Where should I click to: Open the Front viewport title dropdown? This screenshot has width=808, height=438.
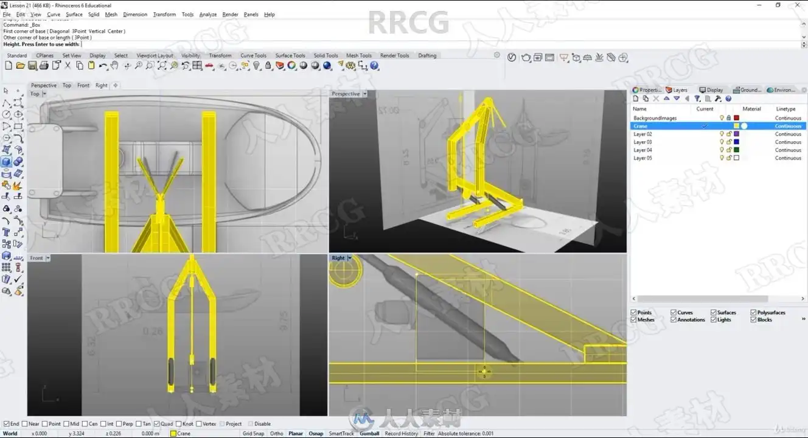[x=48, y=258]
